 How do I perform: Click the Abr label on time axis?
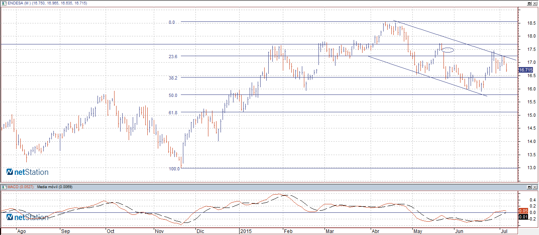pyautogui.click(x=375, y=232)
